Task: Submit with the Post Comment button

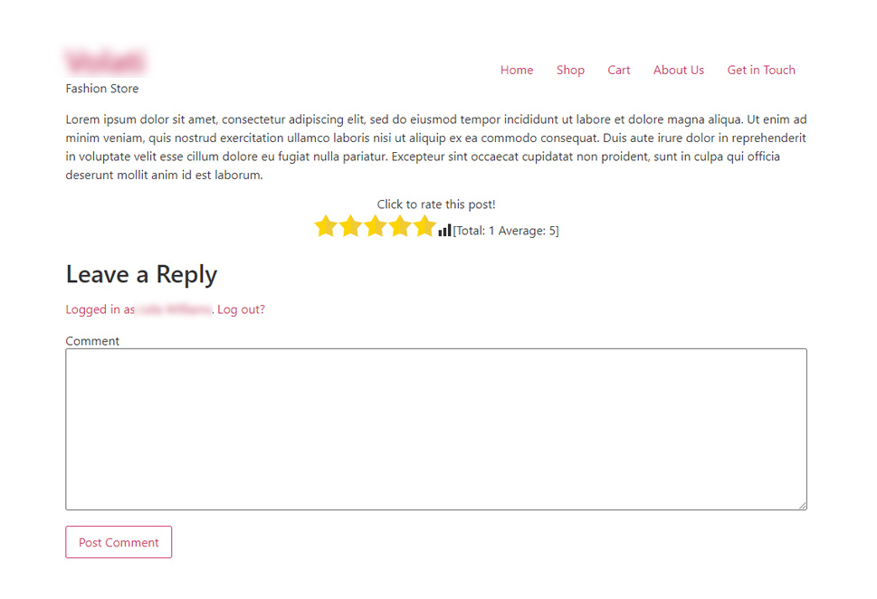Action: tap(119, 542)
